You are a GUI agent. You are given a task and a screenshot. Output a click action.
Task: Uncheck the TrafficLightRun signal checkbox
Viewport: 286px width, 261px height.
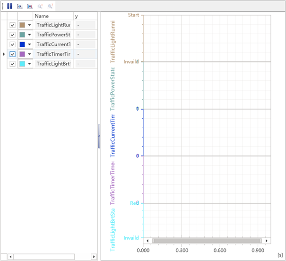coord(13,25)
